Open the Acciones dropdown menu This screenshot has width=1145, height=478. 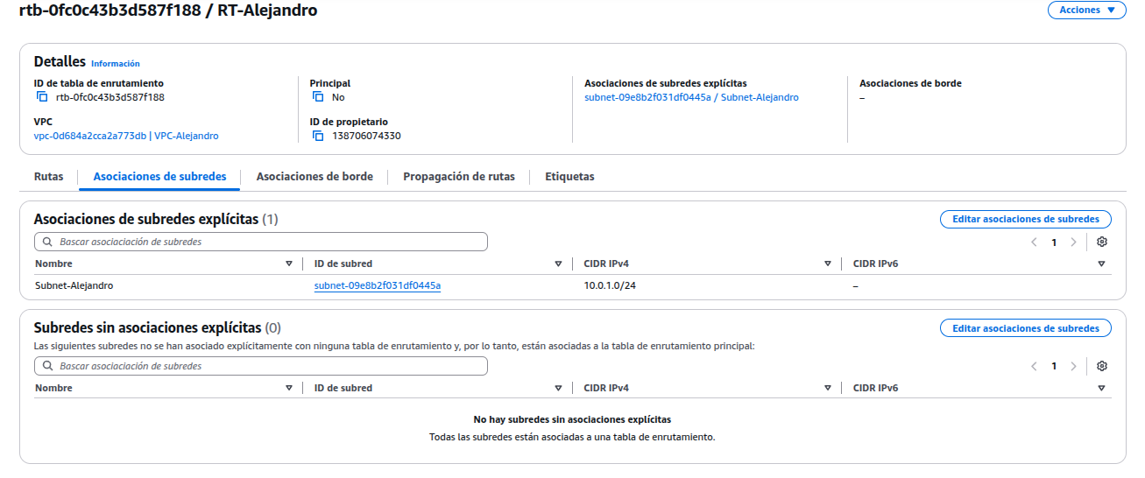(x=1086, y=11)
